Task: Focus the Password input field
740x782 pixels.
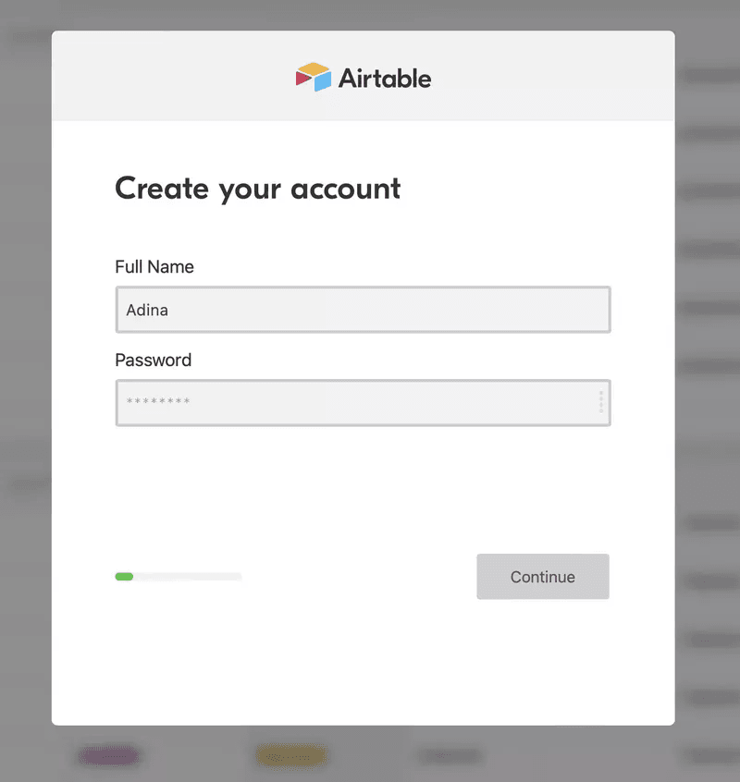Action: coord(351,402)
